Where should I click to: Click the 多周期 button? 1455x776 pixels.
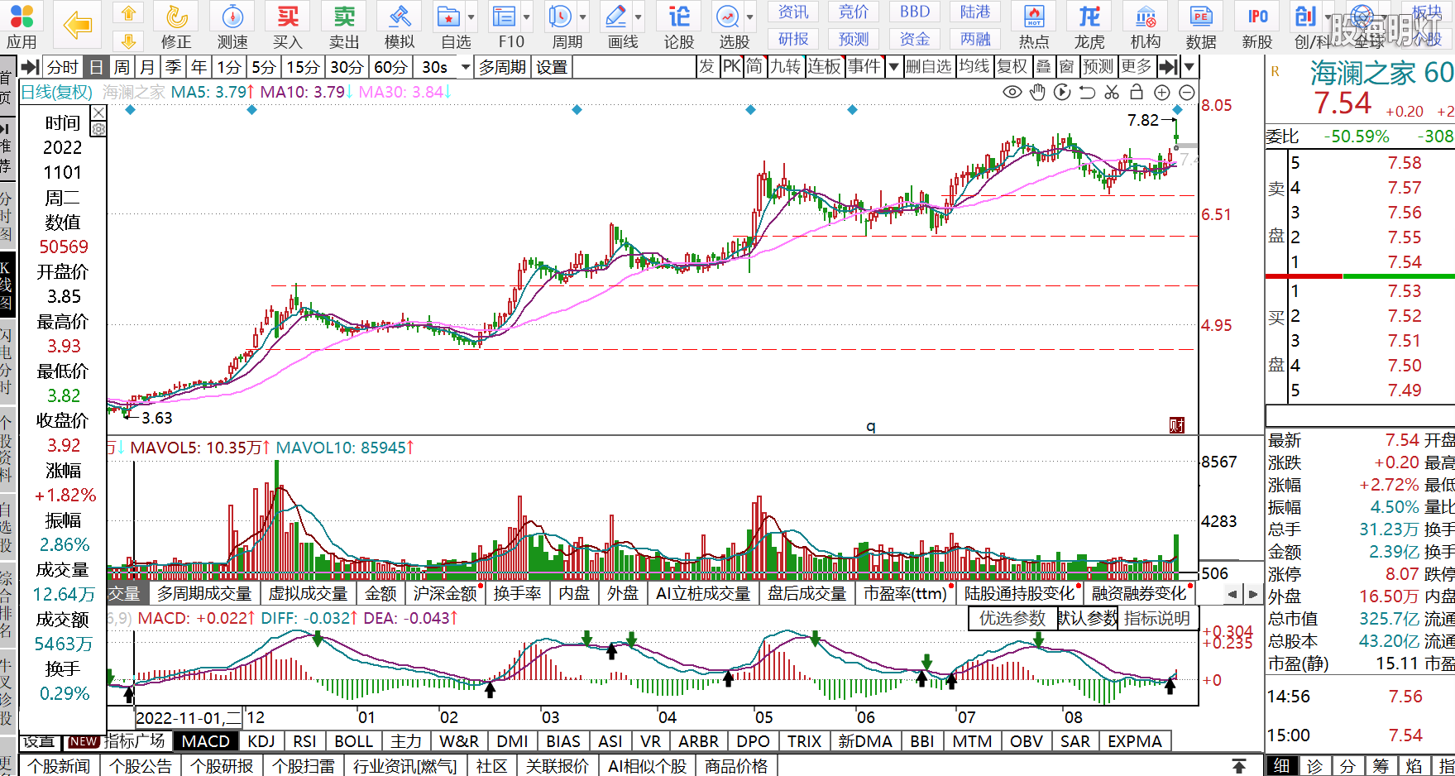click(x=502, y=68)
